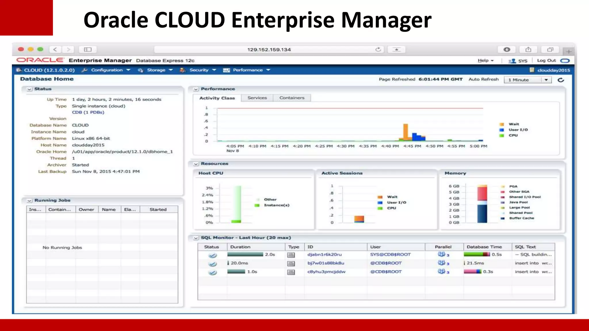Refresh the page with circular arrow icon
The width and height of the screenshot is (589, 331).
(561, 80)
